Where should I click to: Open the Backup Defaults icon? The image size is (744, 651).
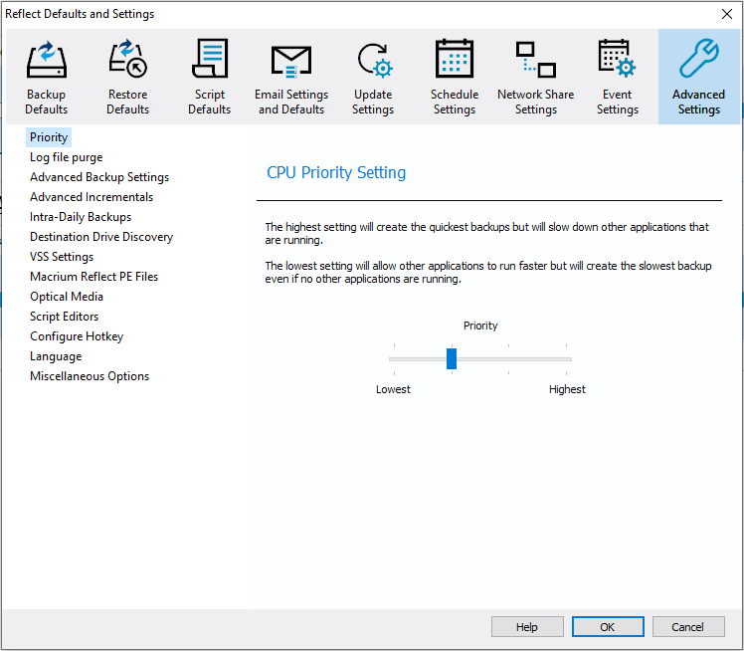pyautogui.click(x=46, y=59)
